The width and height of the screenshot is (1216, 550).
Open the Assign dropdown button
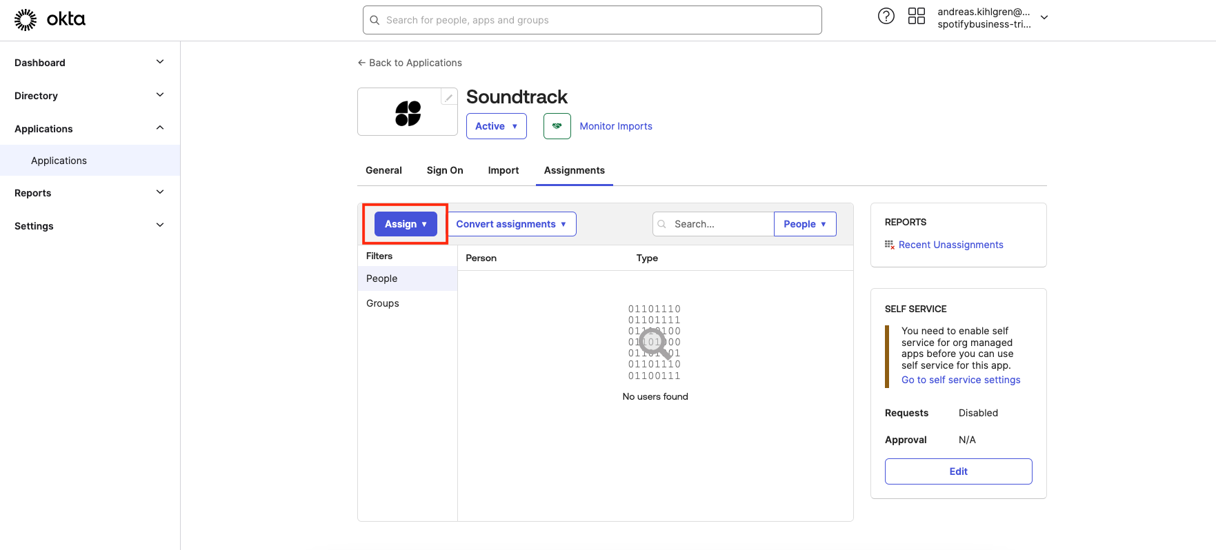click(x=406, y=224)
